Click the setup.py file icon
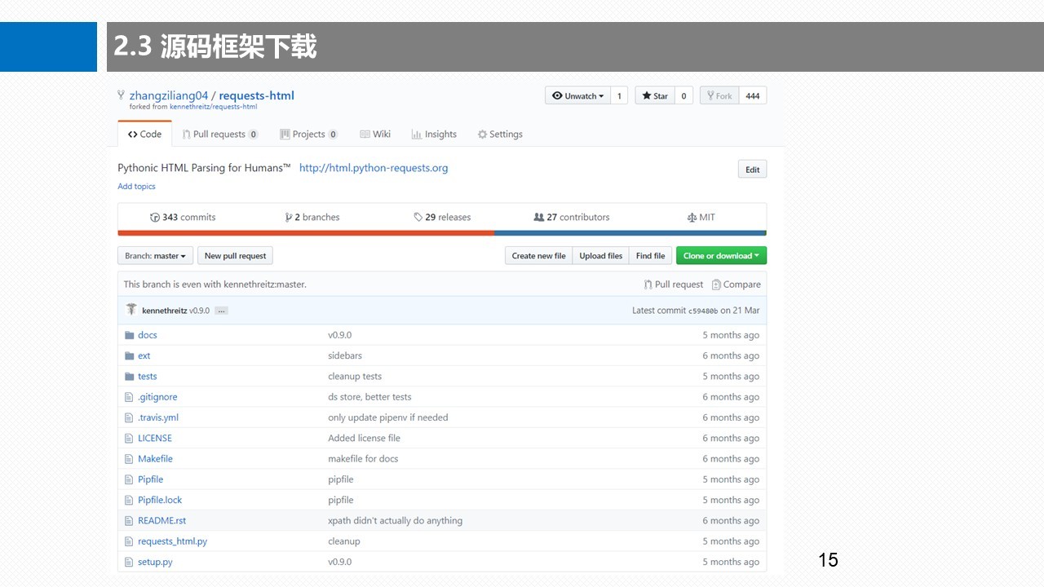Viewport: 1044px width, 587px height. pyautogui.click(x=129, y=562)
